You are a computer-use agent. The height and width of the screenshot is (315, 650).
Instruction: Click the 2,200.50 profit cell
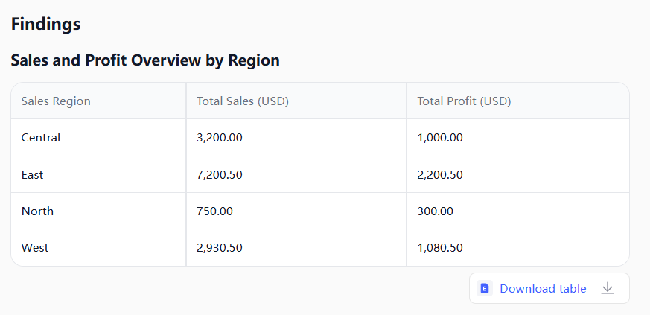[440, 174]
